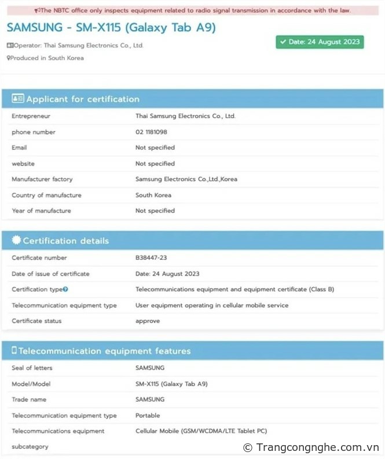Select the SM-X115 (Galaxy Tab A9) model value
The height and width of the screenshot is (459, 385).
(171, 384)
